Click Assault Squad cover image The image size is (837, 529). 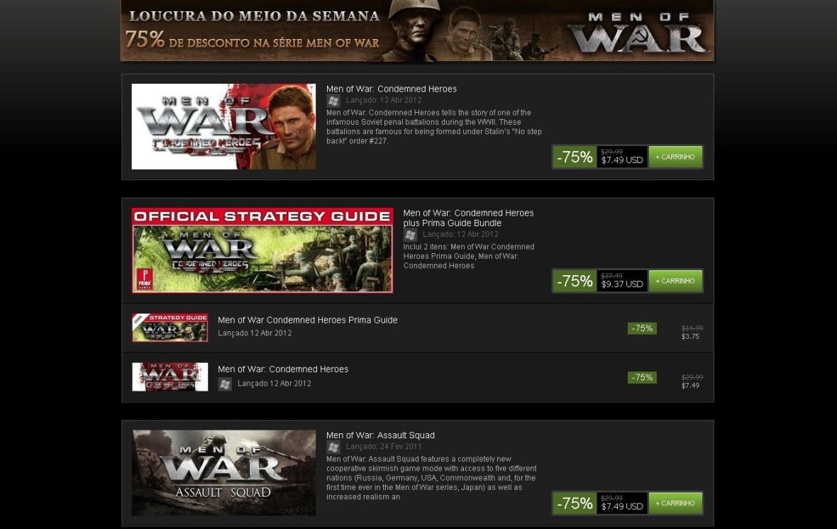223,473
